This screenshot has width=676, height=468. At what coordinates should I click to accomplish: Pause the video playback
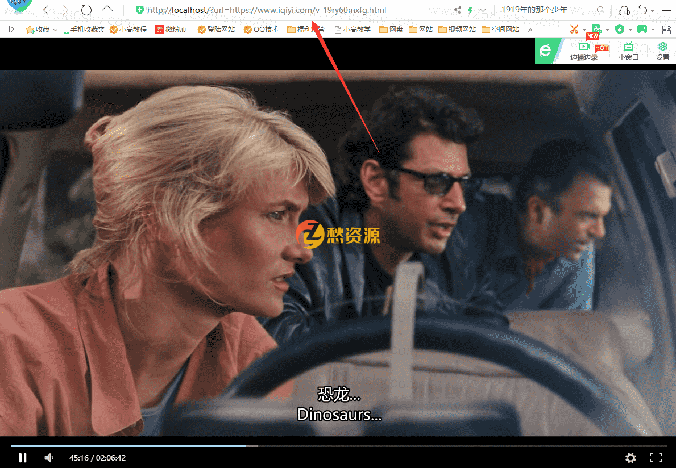tap(23, 458)
